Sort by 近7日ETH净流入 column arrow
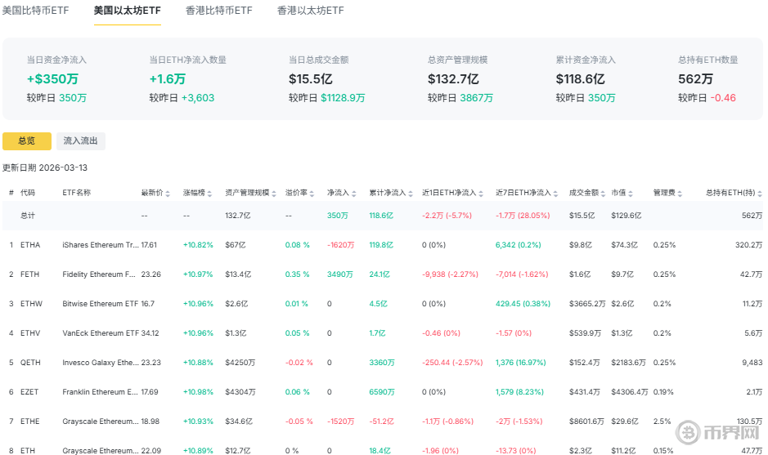 pyautogui.click(x=555, y=194)
